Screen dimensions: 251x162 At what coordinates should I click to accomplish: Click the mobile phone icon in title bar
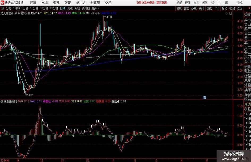click(219, 3)
